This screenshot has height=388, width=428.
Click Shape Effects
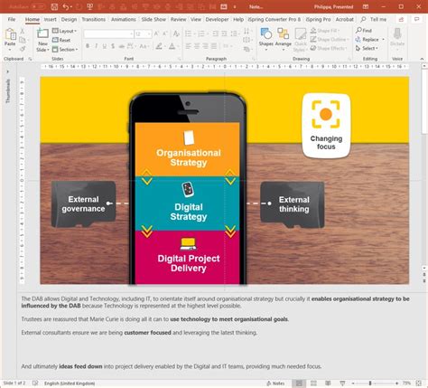click(x=329, y=48)
